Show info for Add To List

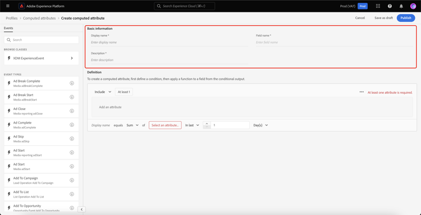tap(72, 194)
